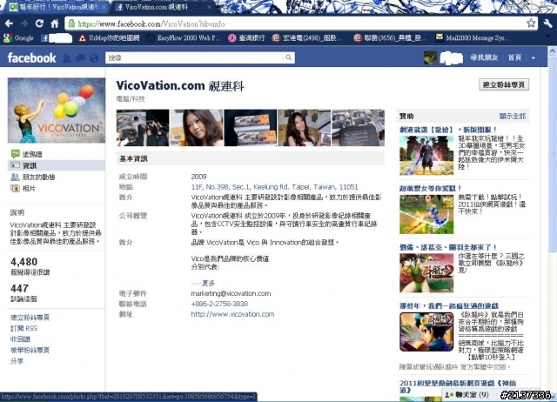Image resolution: width=557 pixels, height=402 pixels.
Task: Open the third photo thumbnail of boxes
Action: 251,128
